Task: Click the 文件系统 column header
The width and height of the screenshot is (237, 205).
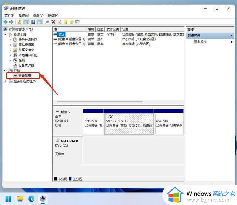Action: coord(113,29)
